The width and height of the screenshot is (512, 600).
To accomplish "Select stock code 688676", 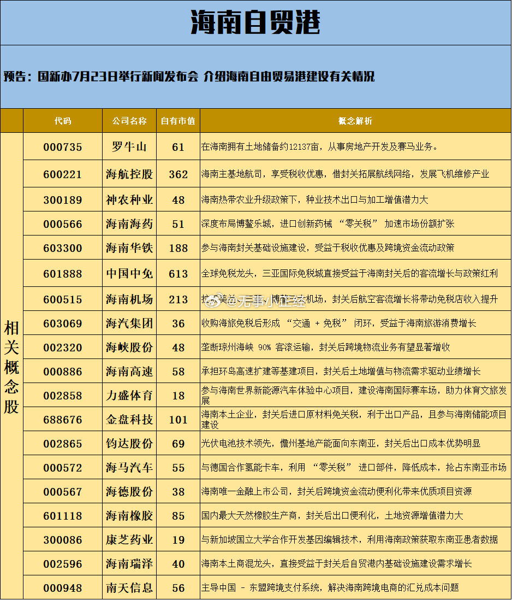I will 63,420.
